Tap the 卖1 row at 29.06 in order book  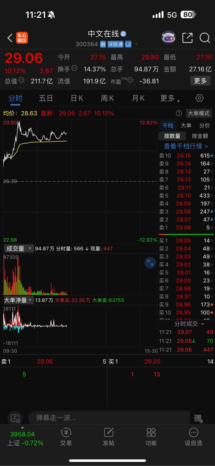click(186, 228)
